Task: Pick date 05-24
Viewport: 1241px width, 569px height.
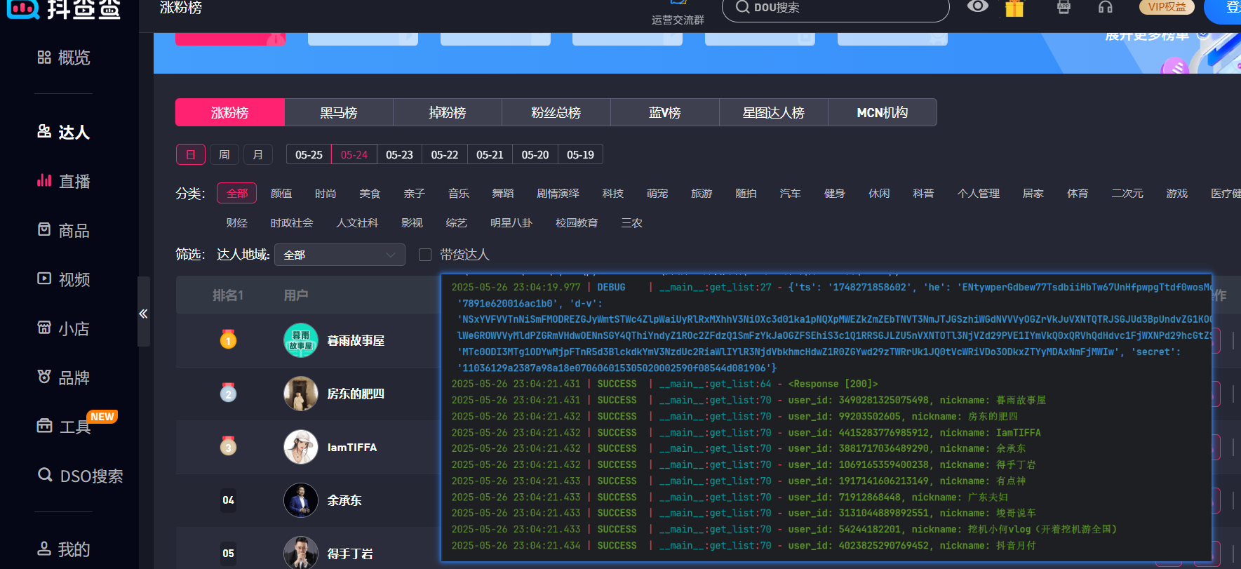Action: click(x=354, y=154)
